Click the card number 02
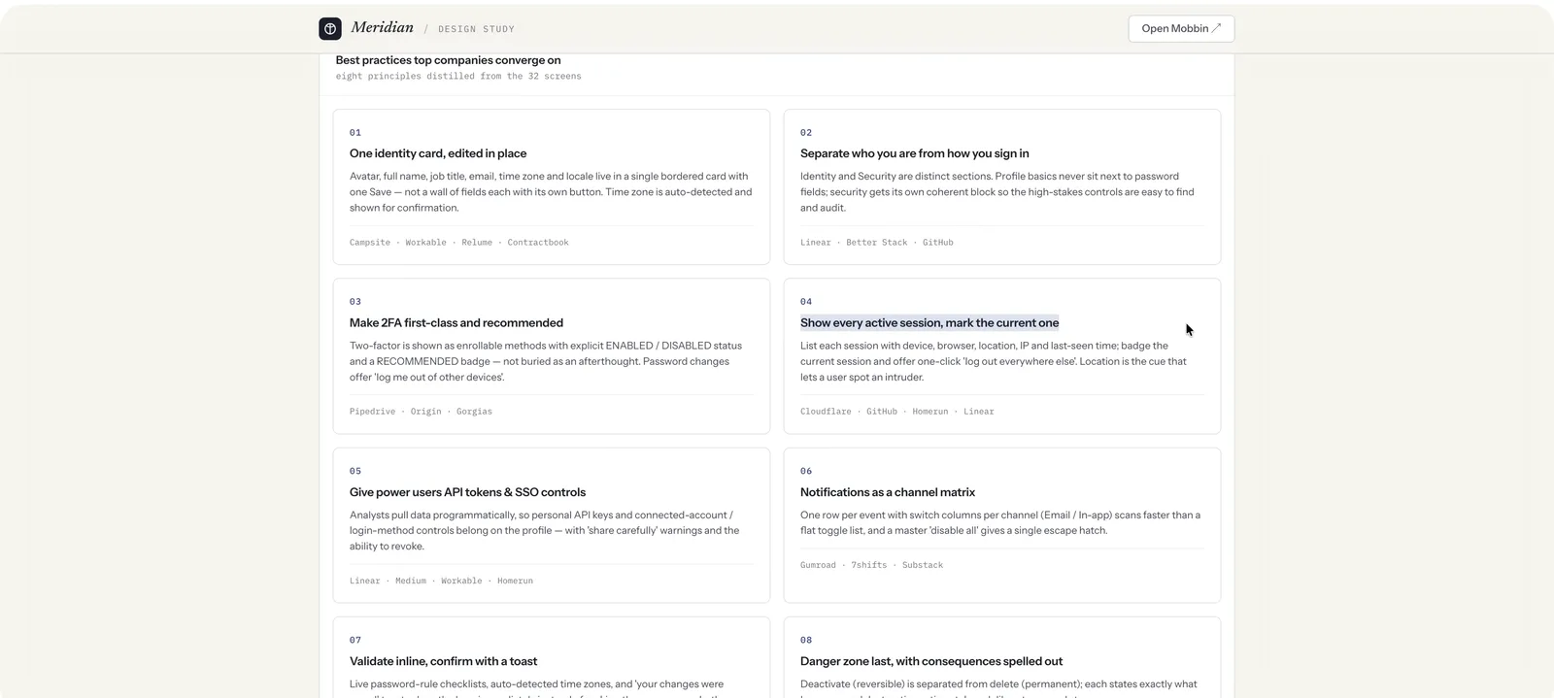Viewport: 1554px width, 698px height. pyautogui.click(x=806, y=132)
